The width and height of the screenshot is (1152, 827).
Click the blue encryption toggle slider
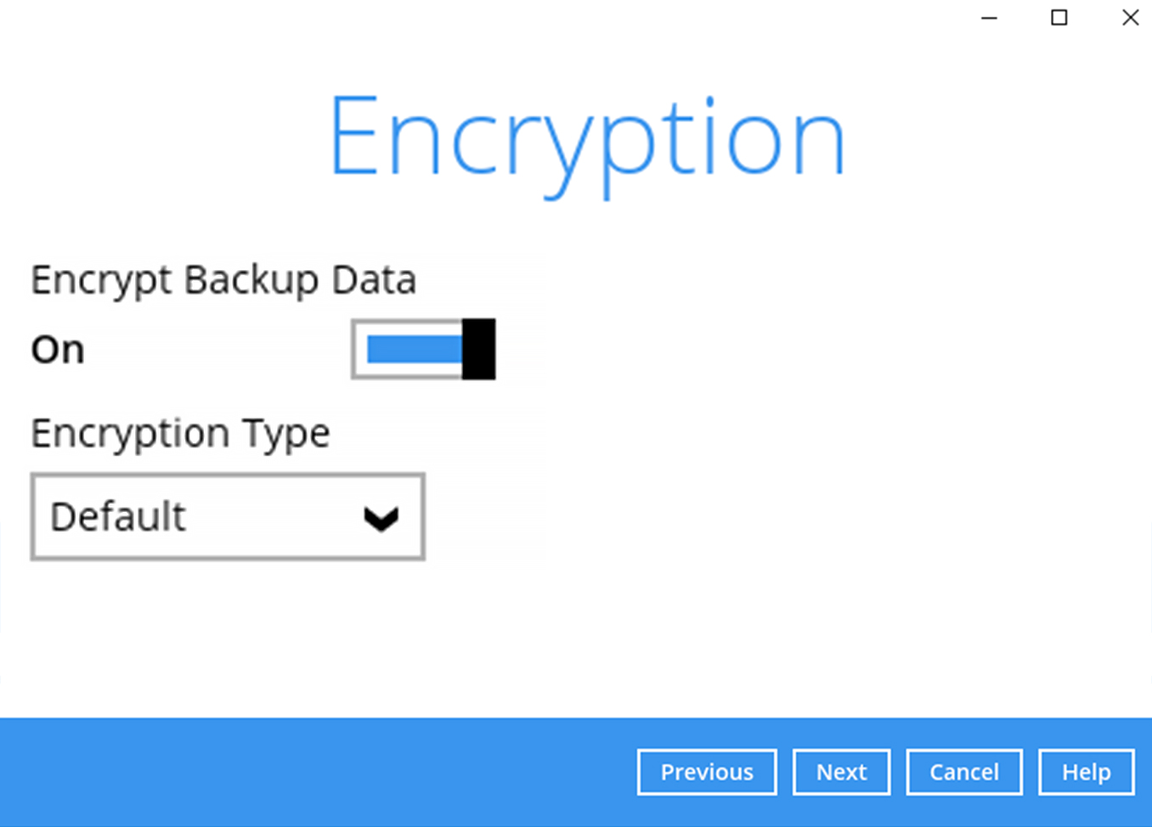coord(414,349)
